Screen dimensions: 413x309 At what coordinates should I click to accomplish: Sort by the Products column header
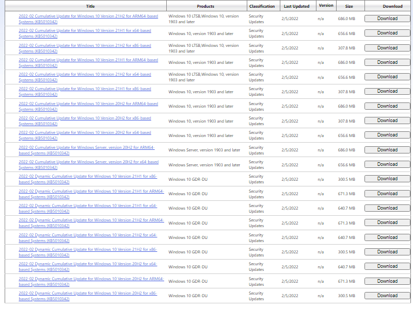(x=205, y=6)
